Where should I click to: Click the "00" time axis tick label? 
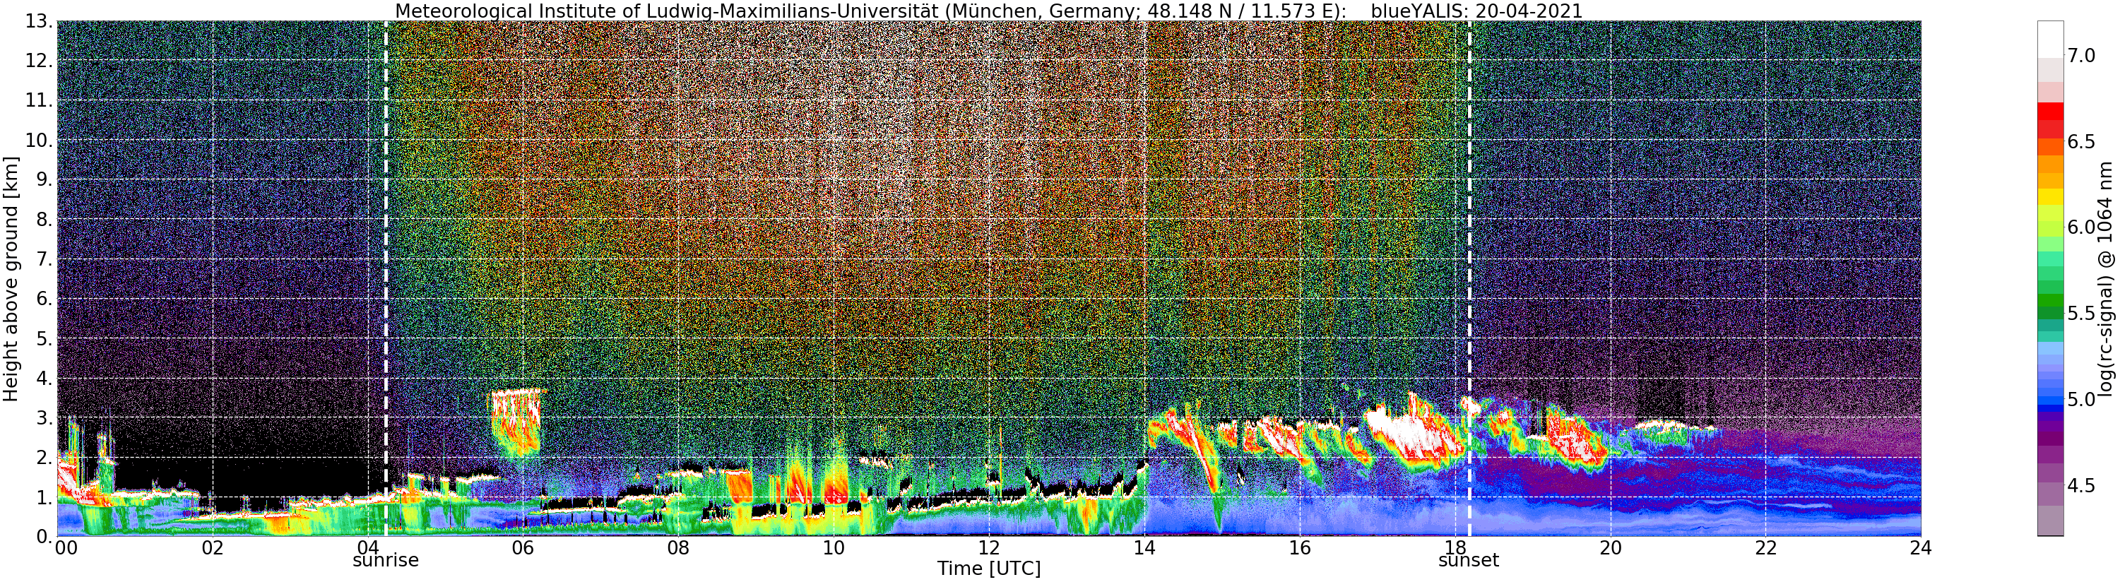[68, 548]
